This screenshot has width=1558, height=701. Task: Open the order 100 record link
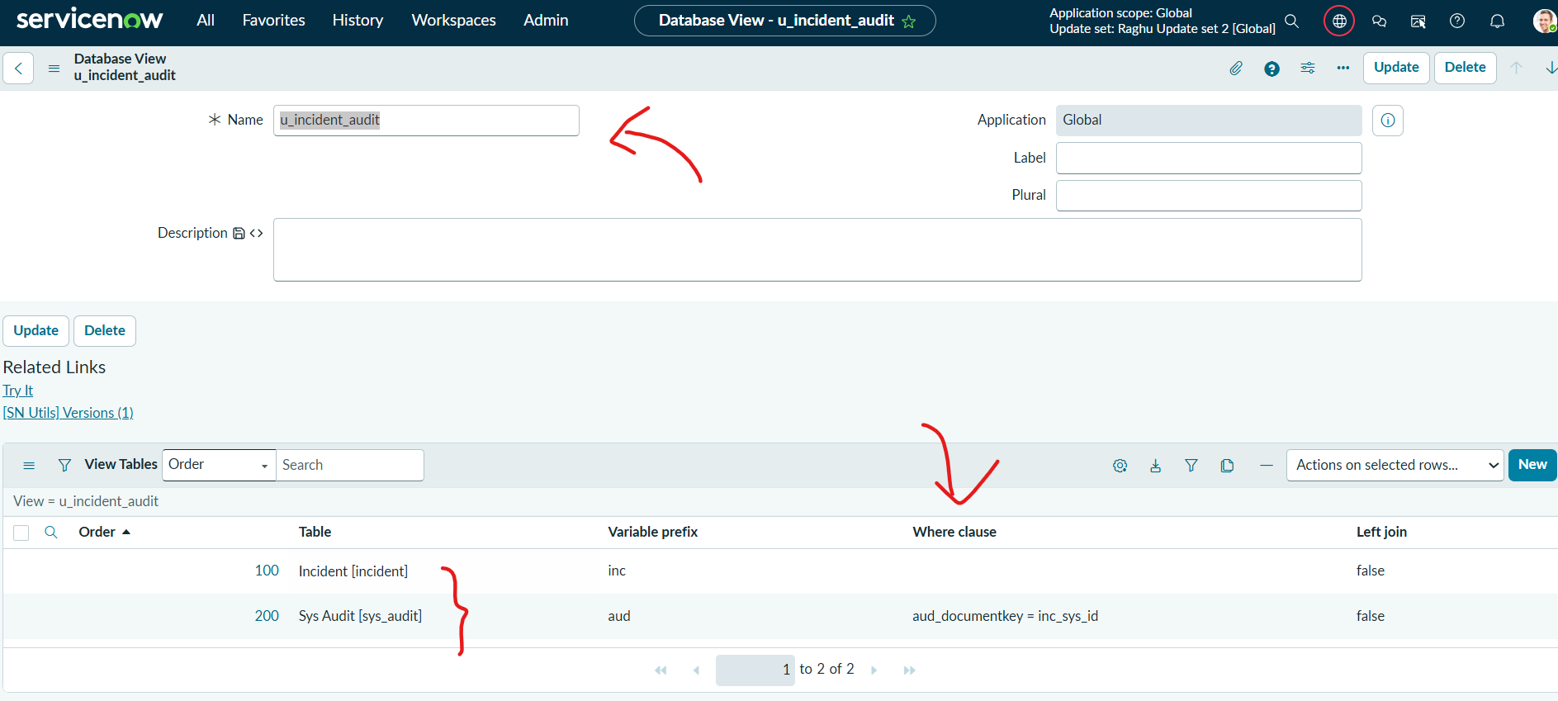pos(267,571)
